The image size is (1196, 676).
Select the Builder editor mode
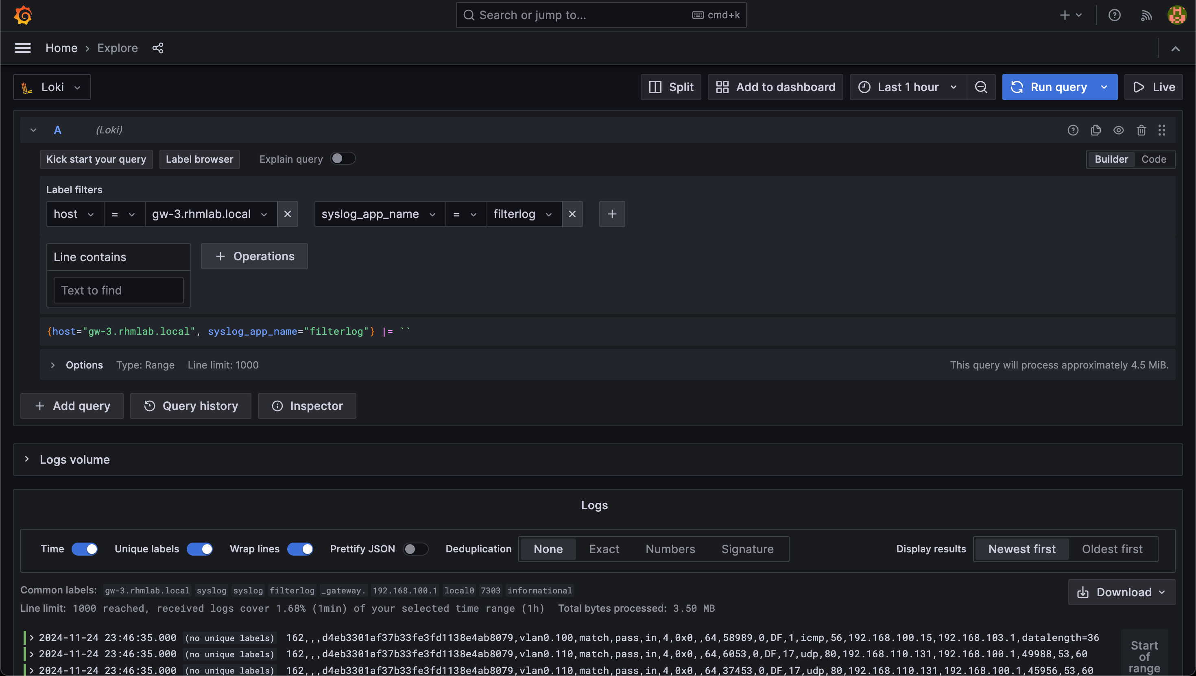click(1111, 159)
